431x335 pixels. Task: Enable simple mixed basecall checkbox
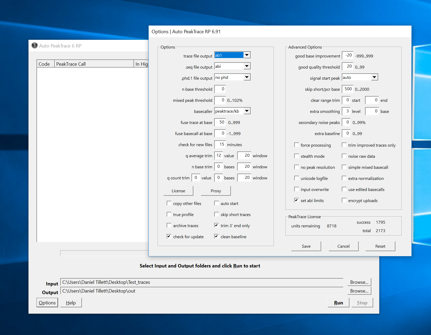[x=344, y=167]
